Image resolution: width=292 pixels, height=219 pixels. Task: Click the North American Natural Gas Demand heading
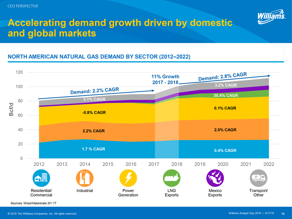(x=99, y=57)
